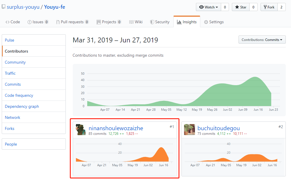Star the Youyu-fe repository

click(x=241, y=7)
